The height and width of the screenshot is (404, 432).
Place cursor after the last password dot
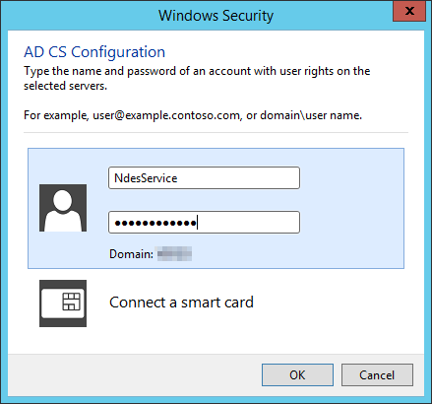tap(198, 223)
